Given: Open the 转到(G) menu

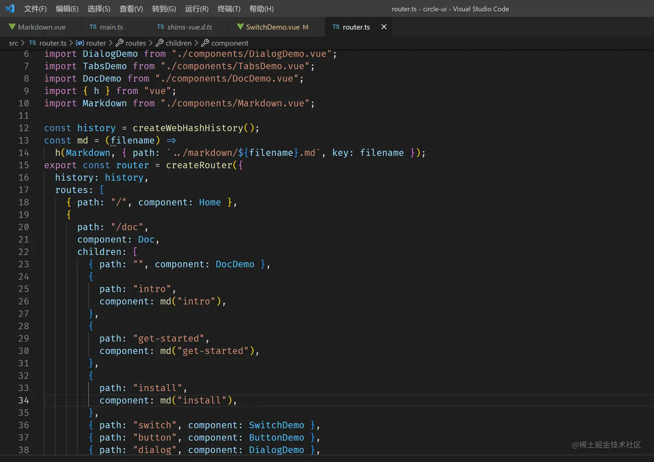Looking at the screenshot, I should point(164,9).
